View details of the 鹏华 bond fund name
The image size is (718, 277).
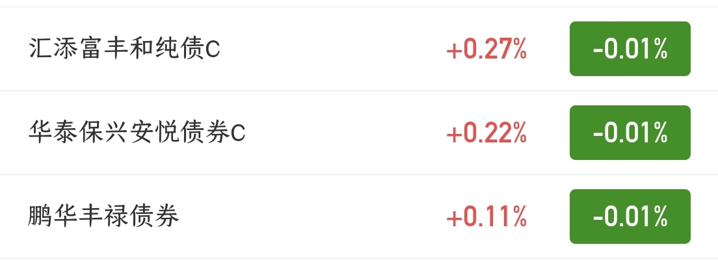click(x=103, y=217)
